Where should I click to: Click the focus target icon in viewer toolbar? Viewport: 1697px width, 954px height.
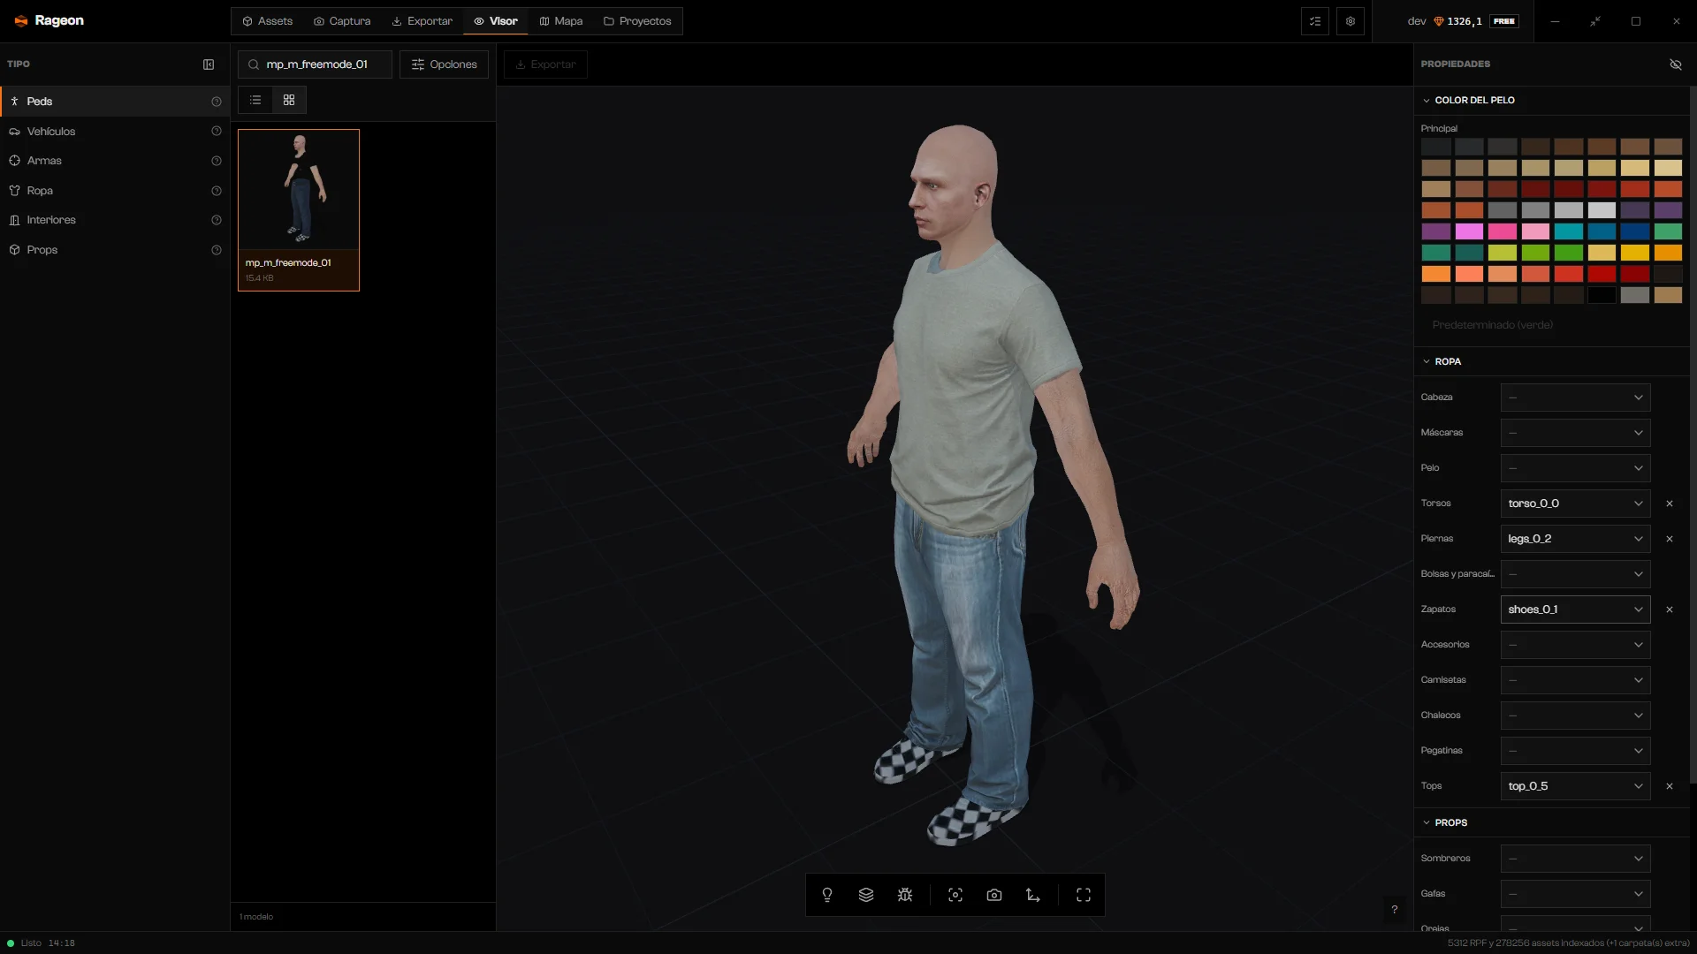[955, 895]
